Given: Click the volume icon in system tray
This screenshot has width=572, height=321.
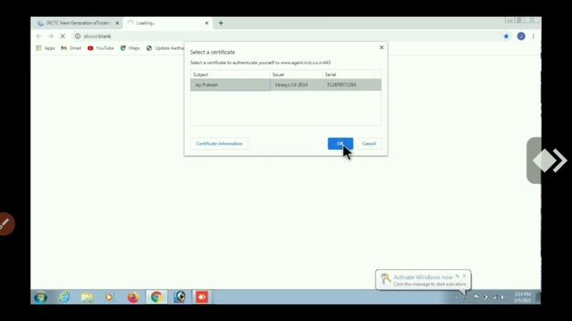Looking at the screenshot, I should (502, 297).
